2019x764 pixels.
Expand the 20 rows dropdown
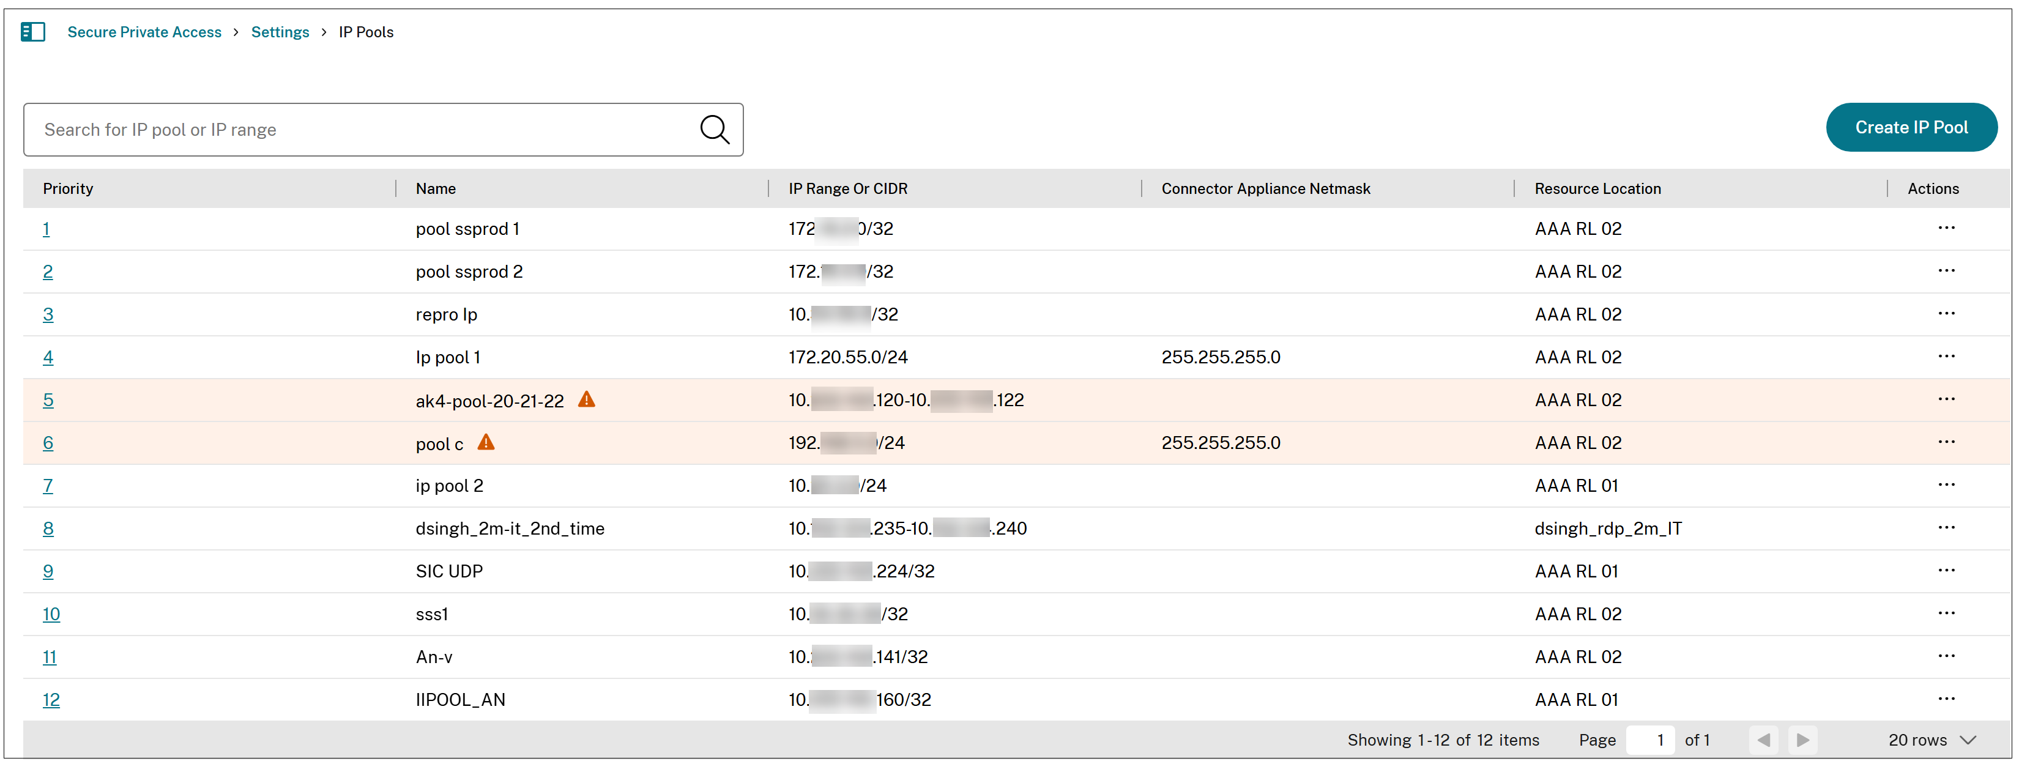click(1932, 740)
